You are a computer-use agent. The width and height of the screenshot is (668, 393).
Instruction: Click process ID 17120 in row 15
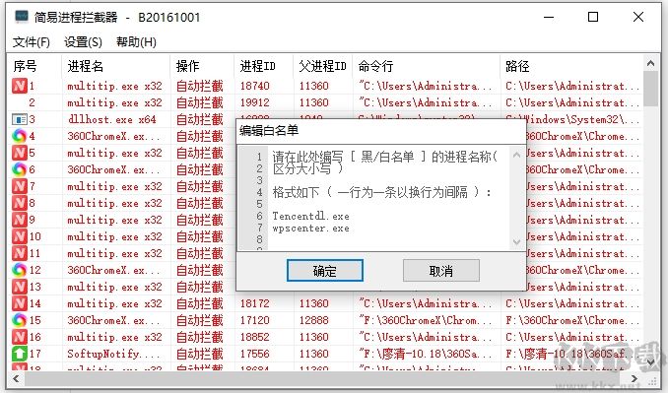(x=255, y=320)
